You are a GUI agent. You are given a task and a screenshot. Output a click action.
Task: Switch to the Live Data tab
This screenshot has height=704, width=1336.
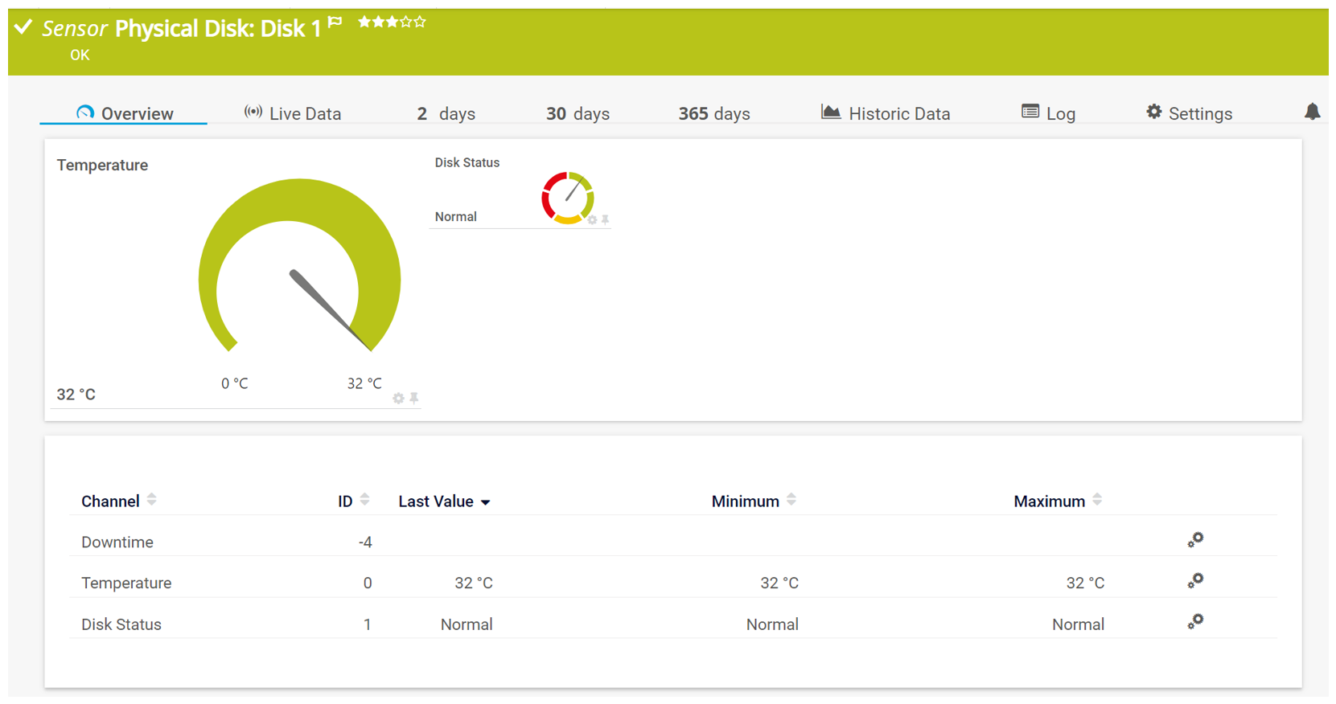pyautogui.click(x=293, y=113)
